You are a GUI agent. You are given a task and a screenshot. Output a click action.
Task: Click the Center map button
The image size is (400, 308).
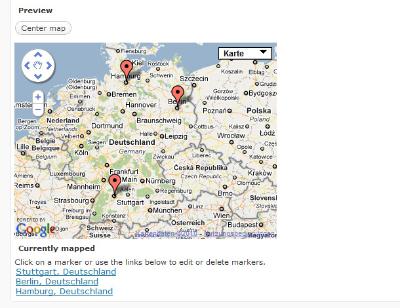point(43,28)
